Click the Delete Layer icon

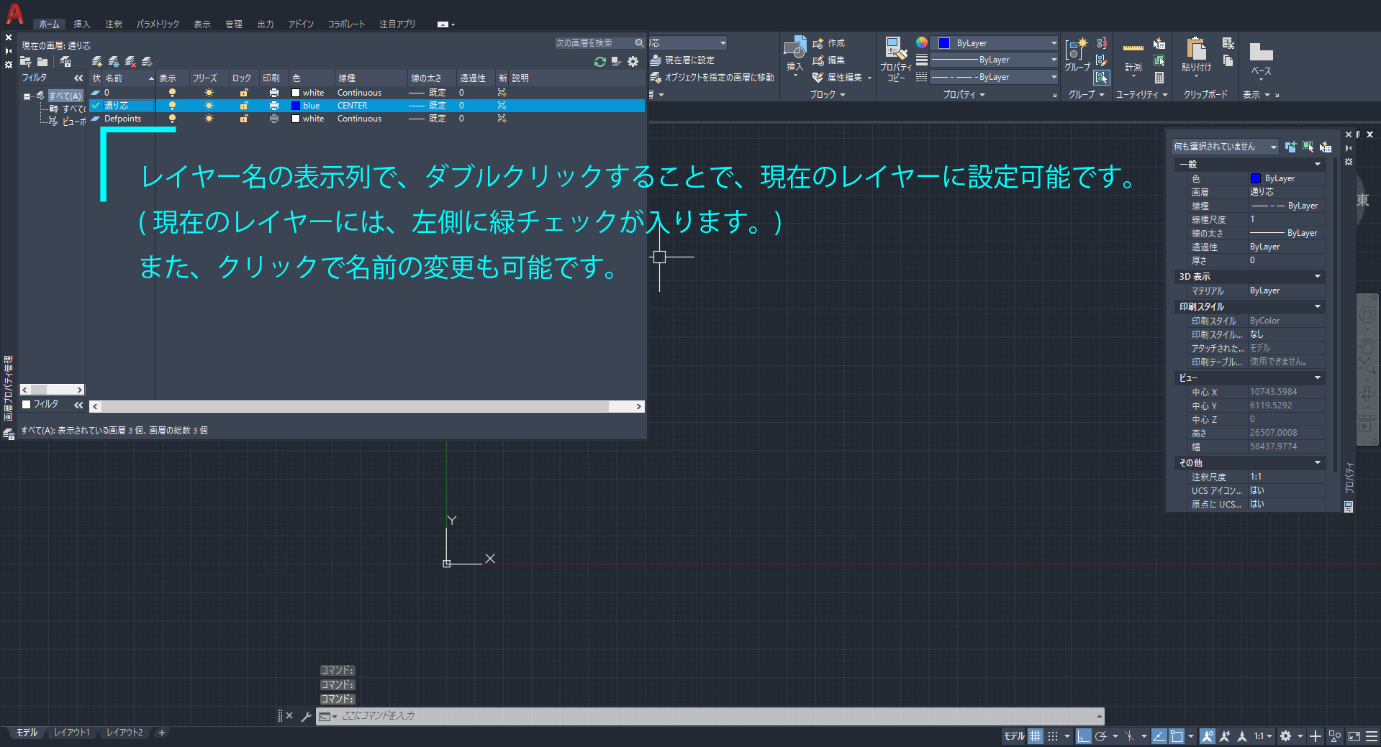(x=130, y=62)
